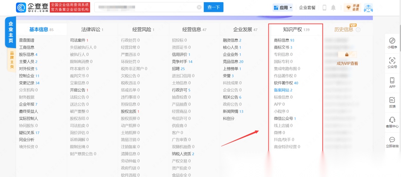Screen dimensions: 401x177
Task: Open 反馈 feedback in sidebar
Action: (x=392, y=103)
